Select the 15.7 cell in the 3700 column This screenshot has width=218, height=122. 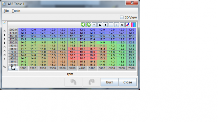click(x=72, y=49)
